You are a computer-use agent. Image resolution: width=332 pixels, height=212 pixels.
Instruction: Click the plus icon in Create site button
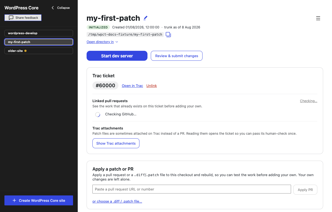[x=14, y=200]
